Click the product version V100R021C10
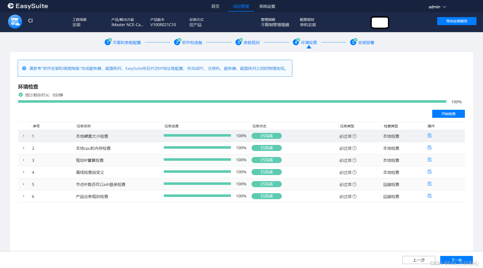Image resolution: width=483 pixels, height=268 pixels. [x=163, y=25]
